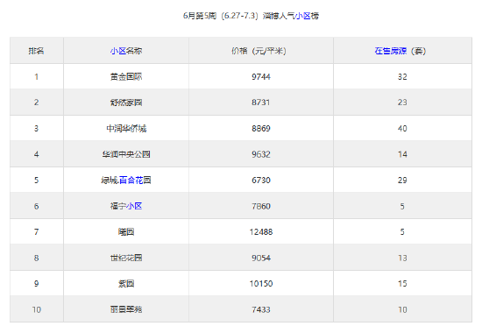Open the 小区 link in the page title
Viewport: 482px width, 333px height.
(x=303, y=16)
